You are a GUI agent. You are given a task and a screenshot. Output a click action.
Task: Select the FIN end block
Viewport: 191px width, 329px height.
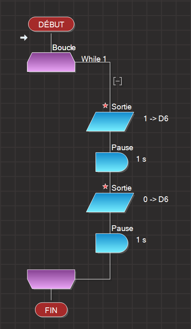click(x=51, y=310)
